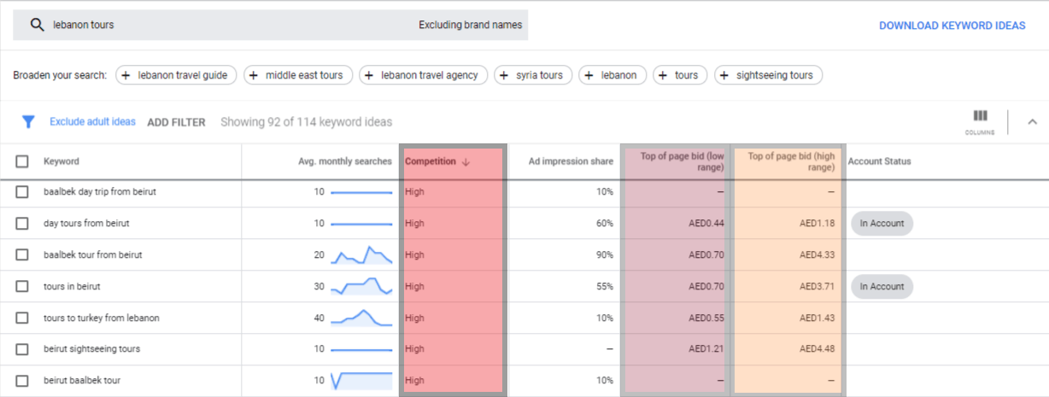Click trend chart for 'tours to turkey from lebanon'

[361, 318]
